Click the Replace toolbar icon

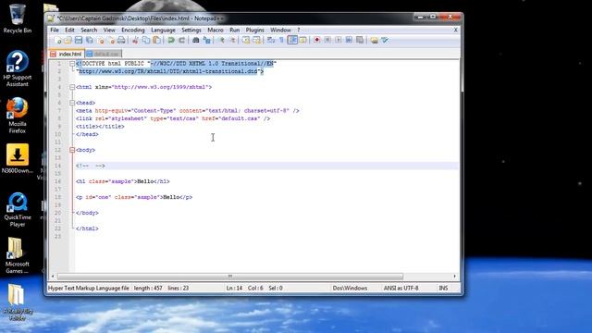206,40
